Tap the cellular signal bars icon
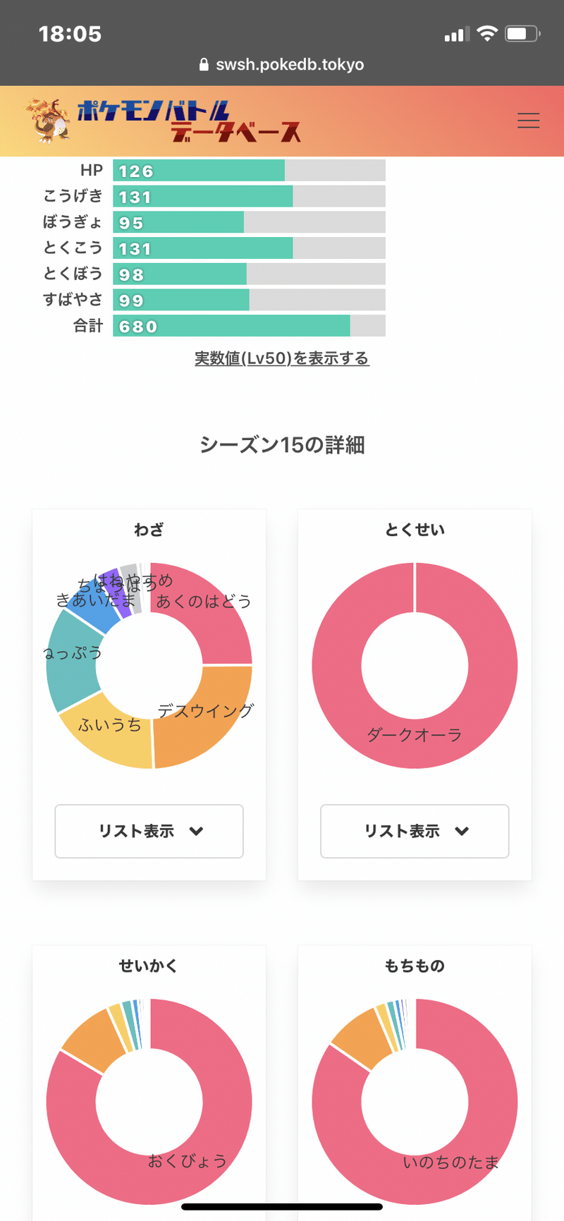The image size is (564, 1221). pos(457,34)
